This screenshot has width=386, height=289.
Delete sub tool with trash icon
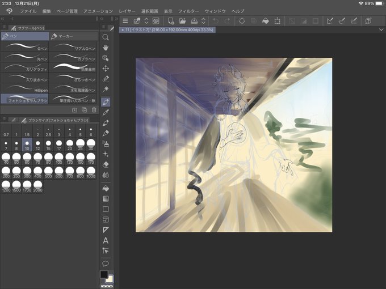94,110
